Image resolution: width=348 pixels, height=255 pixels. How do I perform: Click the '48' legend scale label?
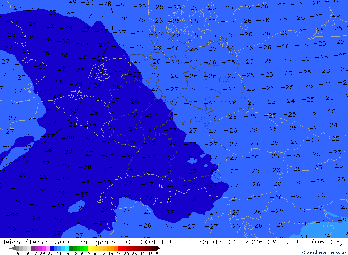coord(150,254)
